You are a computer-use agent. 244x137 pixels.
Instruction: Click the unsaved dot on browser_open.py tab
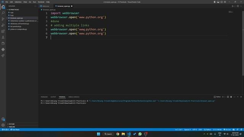coord(72,6)
